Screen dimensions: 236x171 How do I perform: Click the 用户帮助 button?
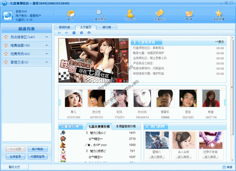pyautogui.click(x=38, y=149)
